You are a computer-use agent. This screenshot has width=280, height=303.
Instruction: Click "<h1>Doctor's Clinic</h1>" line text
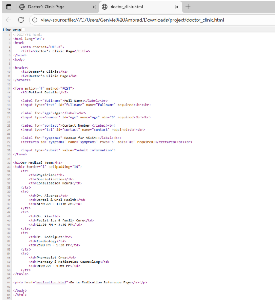pyautogui.click(x=45, y=72)
